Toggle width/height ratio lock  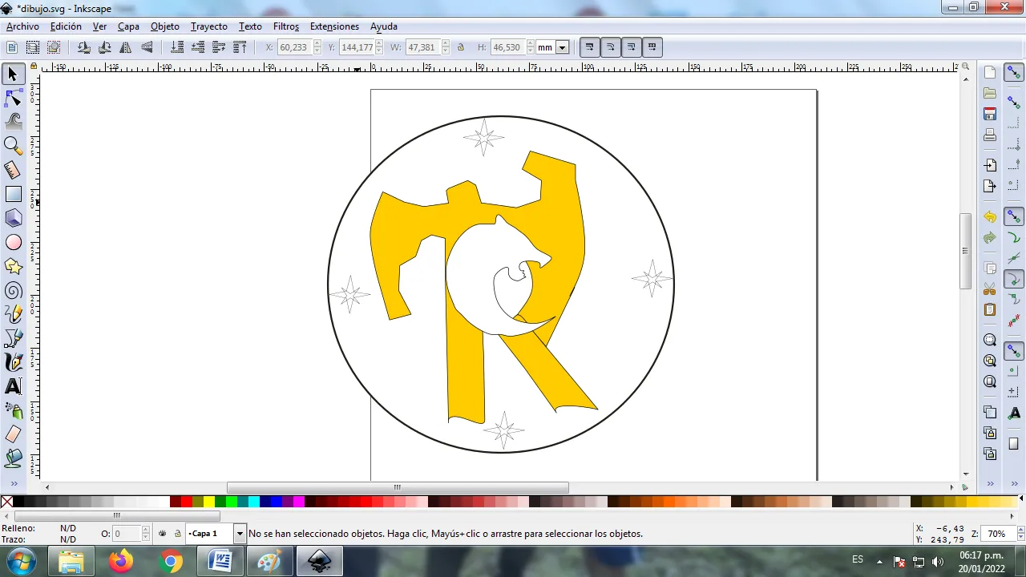(x=461, y=47)
